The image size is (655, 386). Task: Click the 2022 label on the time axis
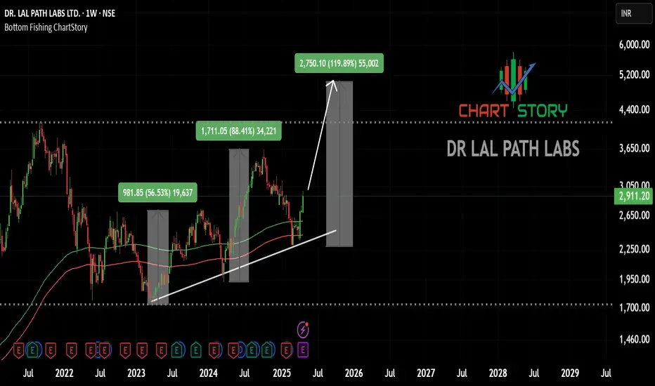pyautogui.click(x=64, y=373)
